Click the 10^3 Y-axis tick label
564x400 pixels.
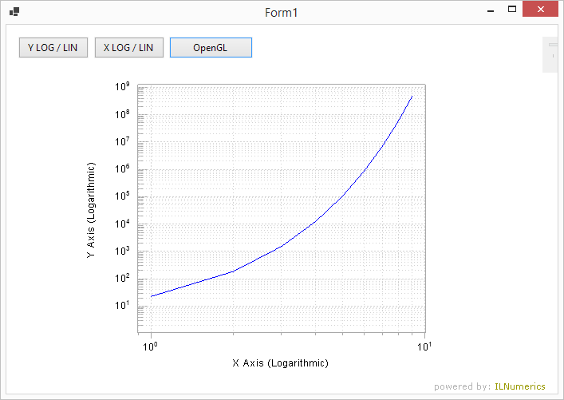click(122, 251)
